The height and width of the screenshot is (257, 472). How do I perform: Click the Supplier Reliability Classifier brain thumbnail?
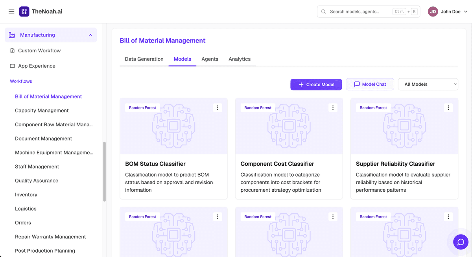tap(404, 126)
